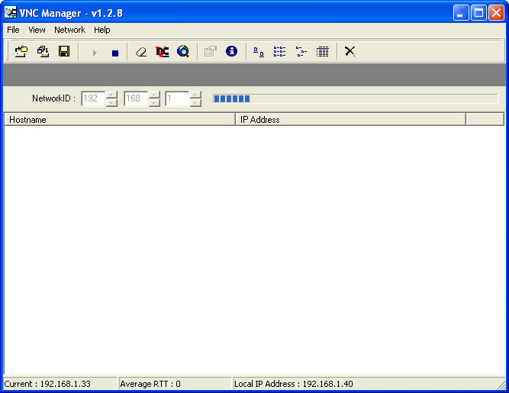Increase the 168 octet spinner
This screenshot has height=393, width=509.
coord(154,95)
